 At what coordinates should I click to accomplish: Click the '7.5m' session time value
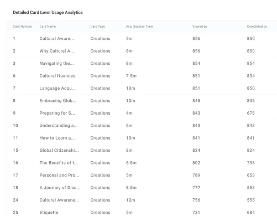coord(131,76)
